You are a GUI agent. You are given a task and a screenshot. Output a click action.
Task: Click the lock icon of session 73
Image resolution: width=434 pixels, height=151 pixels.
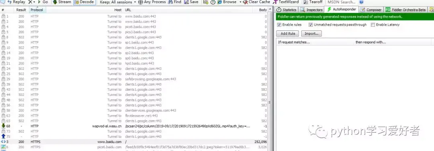point(3,131)
